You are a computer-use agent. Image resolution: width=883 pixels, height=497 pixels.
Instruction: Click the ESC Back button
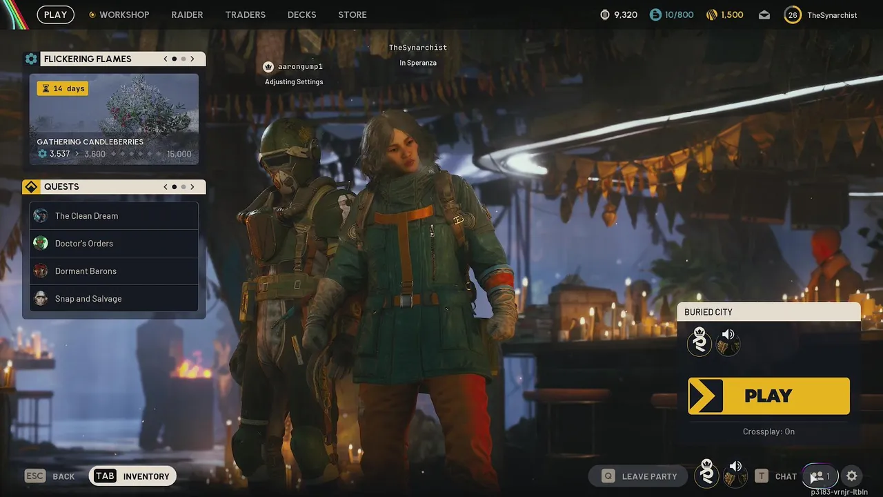[50, 476]
